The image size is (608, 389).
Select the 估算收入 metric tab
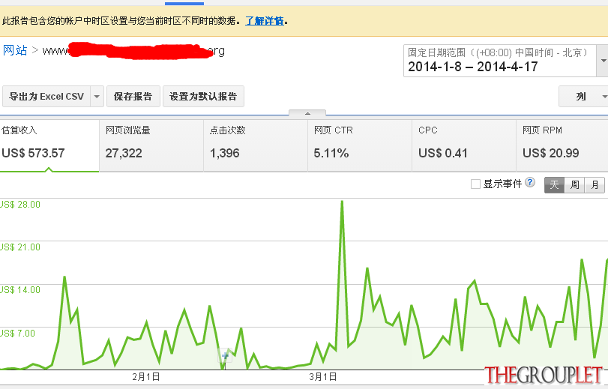click(x=49, y=145)
